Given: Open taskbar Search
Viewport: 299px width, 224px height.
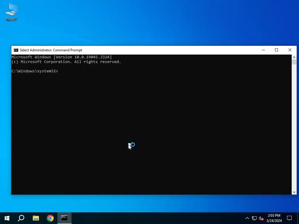Looking at the screenshot, I should pos(21,218).
